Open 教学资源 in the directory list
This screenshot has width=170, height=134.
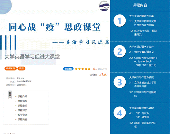coord(22,115)
